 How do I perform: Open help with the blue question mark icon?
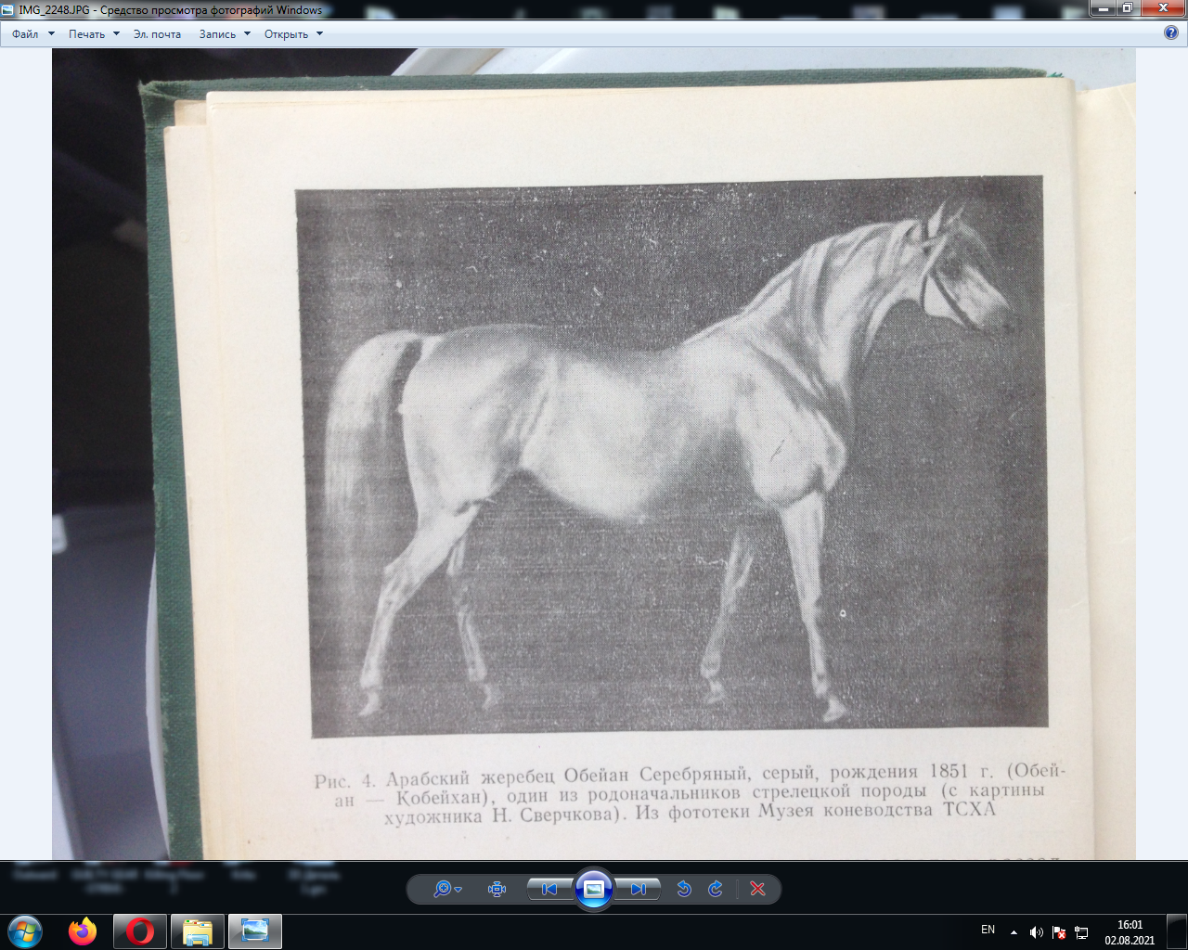coord(1171,33)
